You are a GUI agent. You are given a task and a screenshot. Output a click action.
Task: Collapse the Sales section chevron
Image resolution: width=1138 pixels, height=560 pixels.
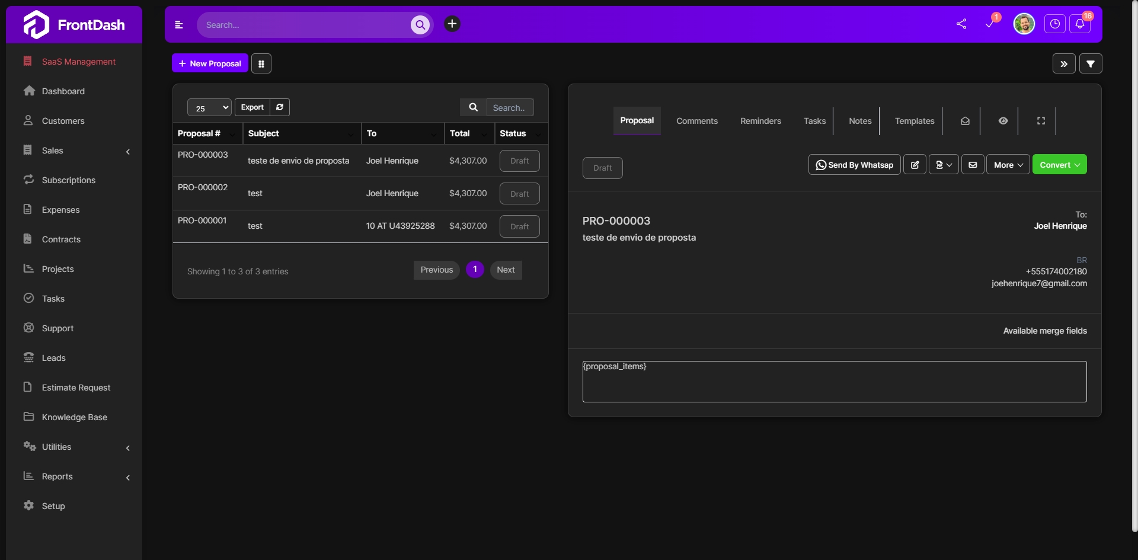coord(128,152)
